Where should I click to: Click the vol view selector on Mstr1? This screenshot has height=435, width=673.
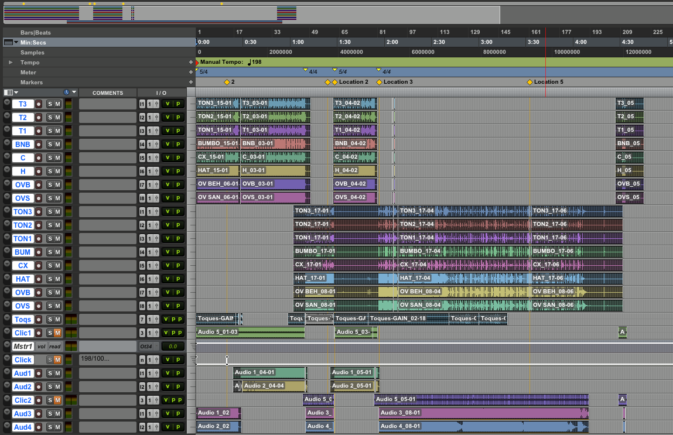41,347
